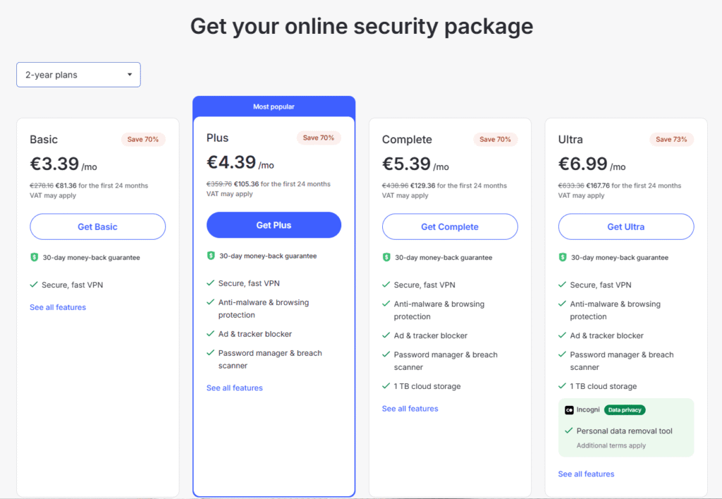
Task: Click the checkmark beside Personal data removal tool
Action: [x=569, y=431]
